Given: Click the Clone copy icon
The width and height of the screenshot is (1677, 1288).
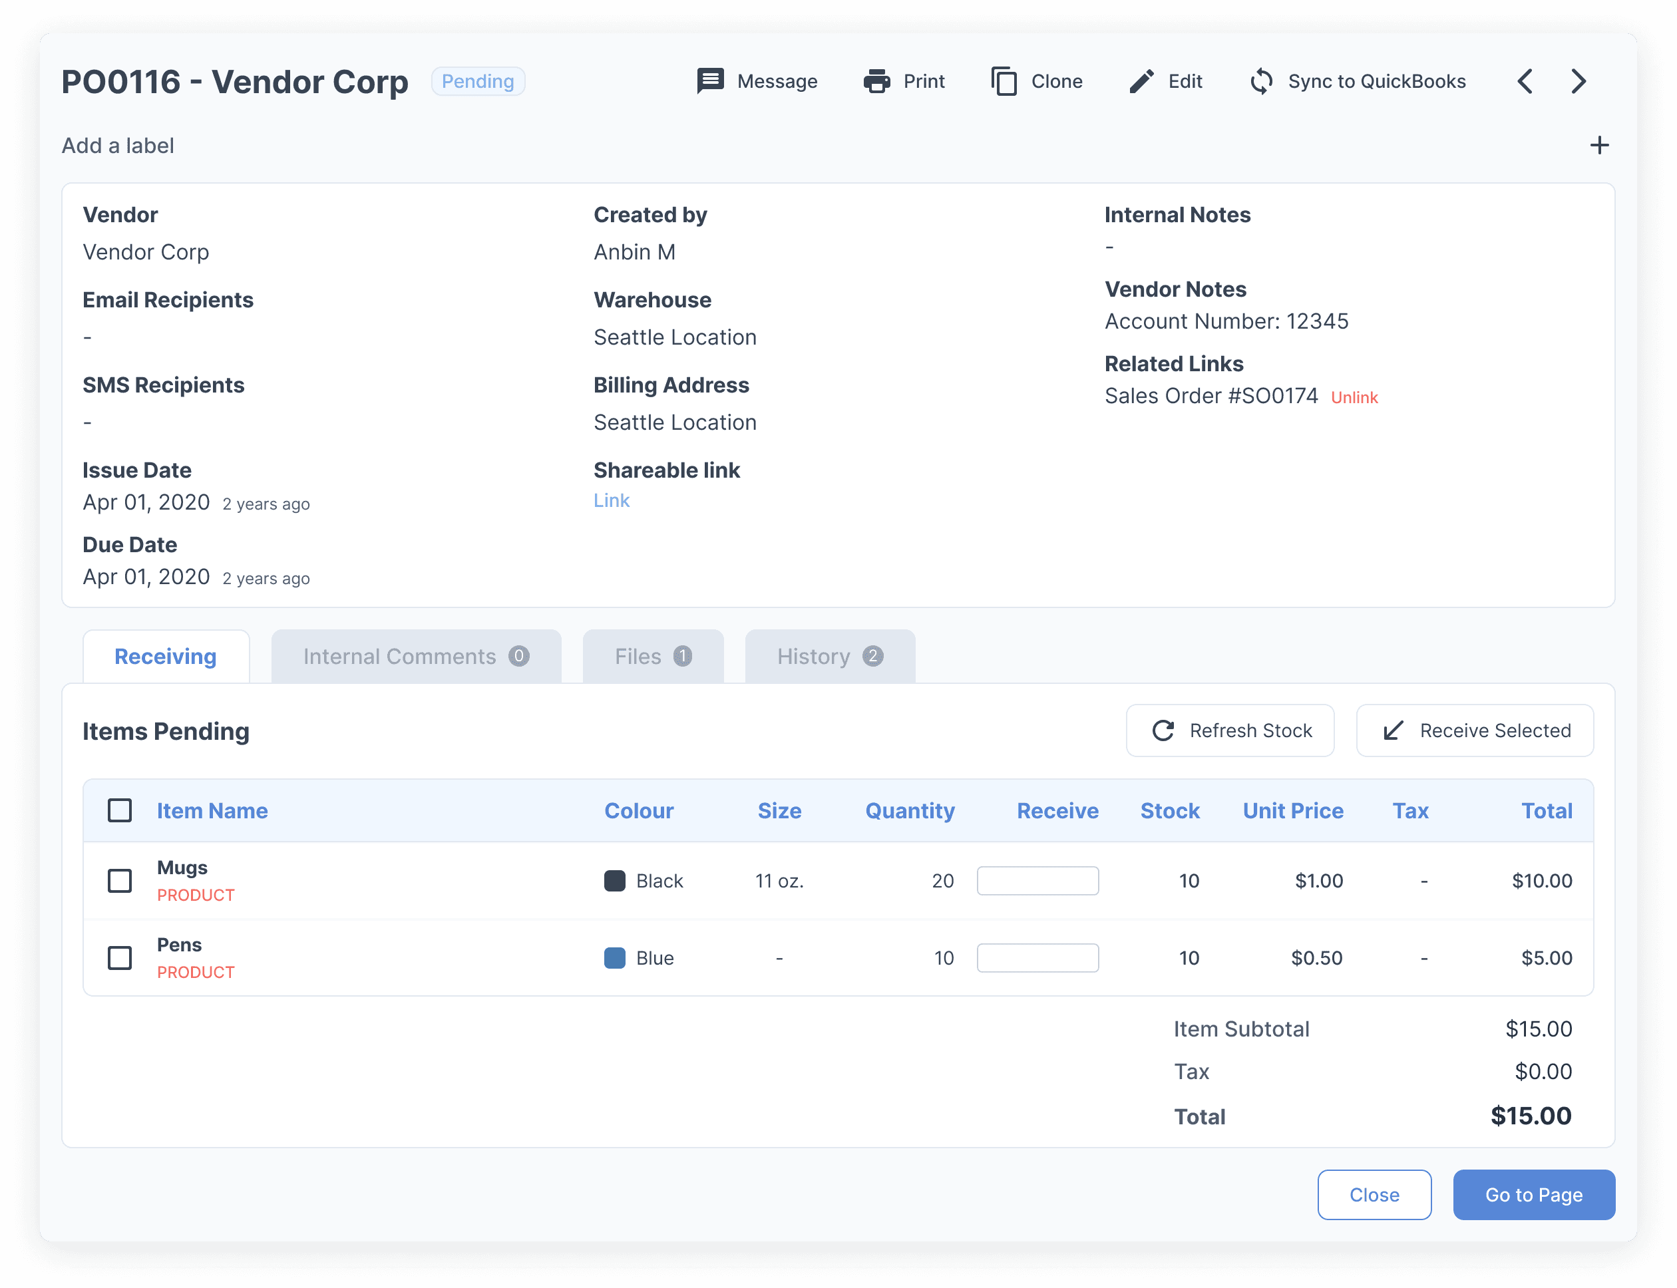Looking at the screenshot, I should point(1004,80).
